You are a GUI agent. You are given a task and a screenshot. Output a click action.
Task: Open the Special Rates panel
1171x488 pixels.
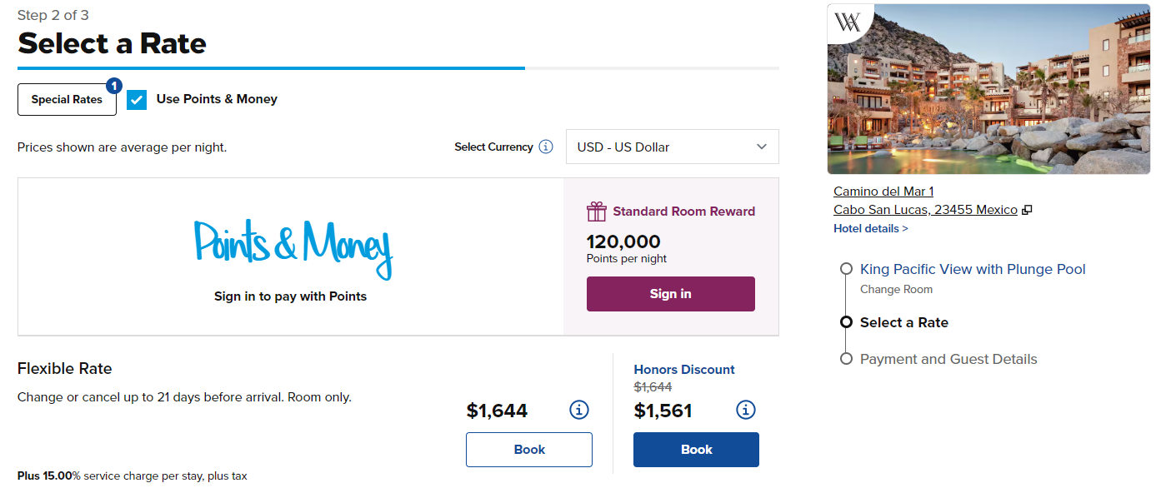point(67,99)
